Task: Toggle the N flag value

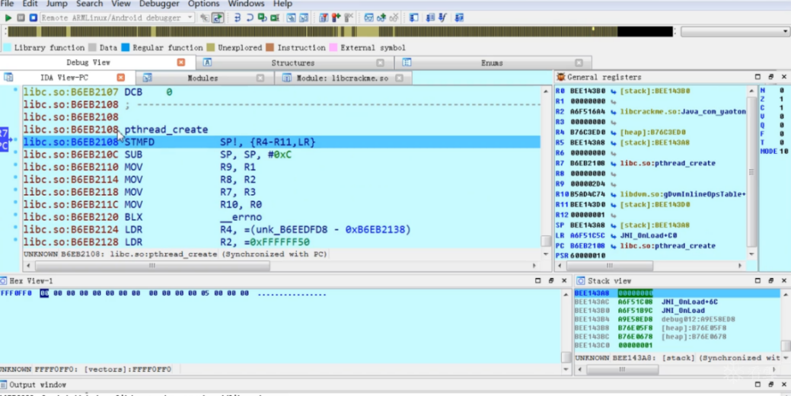Action: 781,91
